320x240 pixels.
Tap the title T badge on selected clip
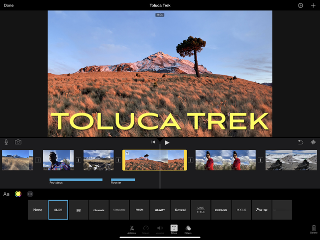tap(127, 153)
